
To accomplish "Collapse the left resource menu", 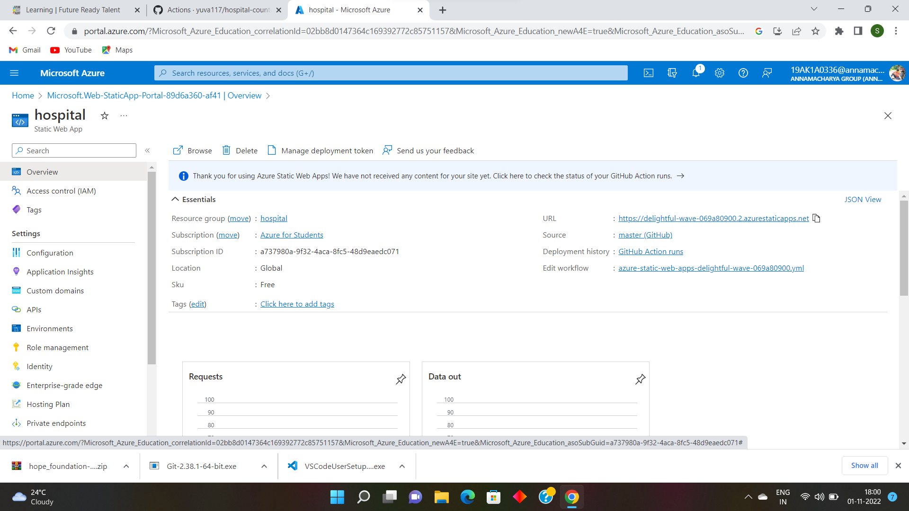I will coord(147,150).
